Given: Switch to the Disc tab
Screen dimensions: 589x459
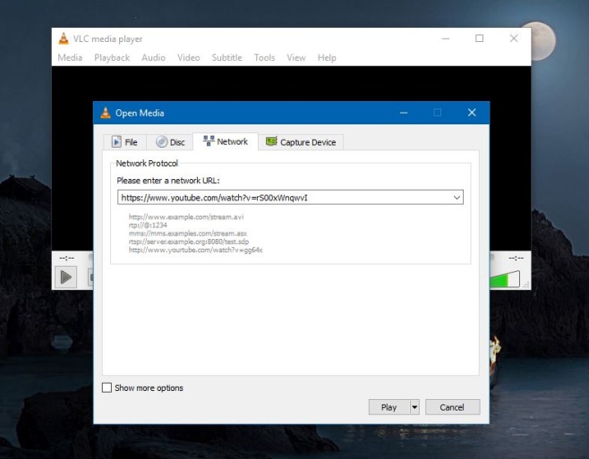Looking at the screenshot, I should point(170,142).
